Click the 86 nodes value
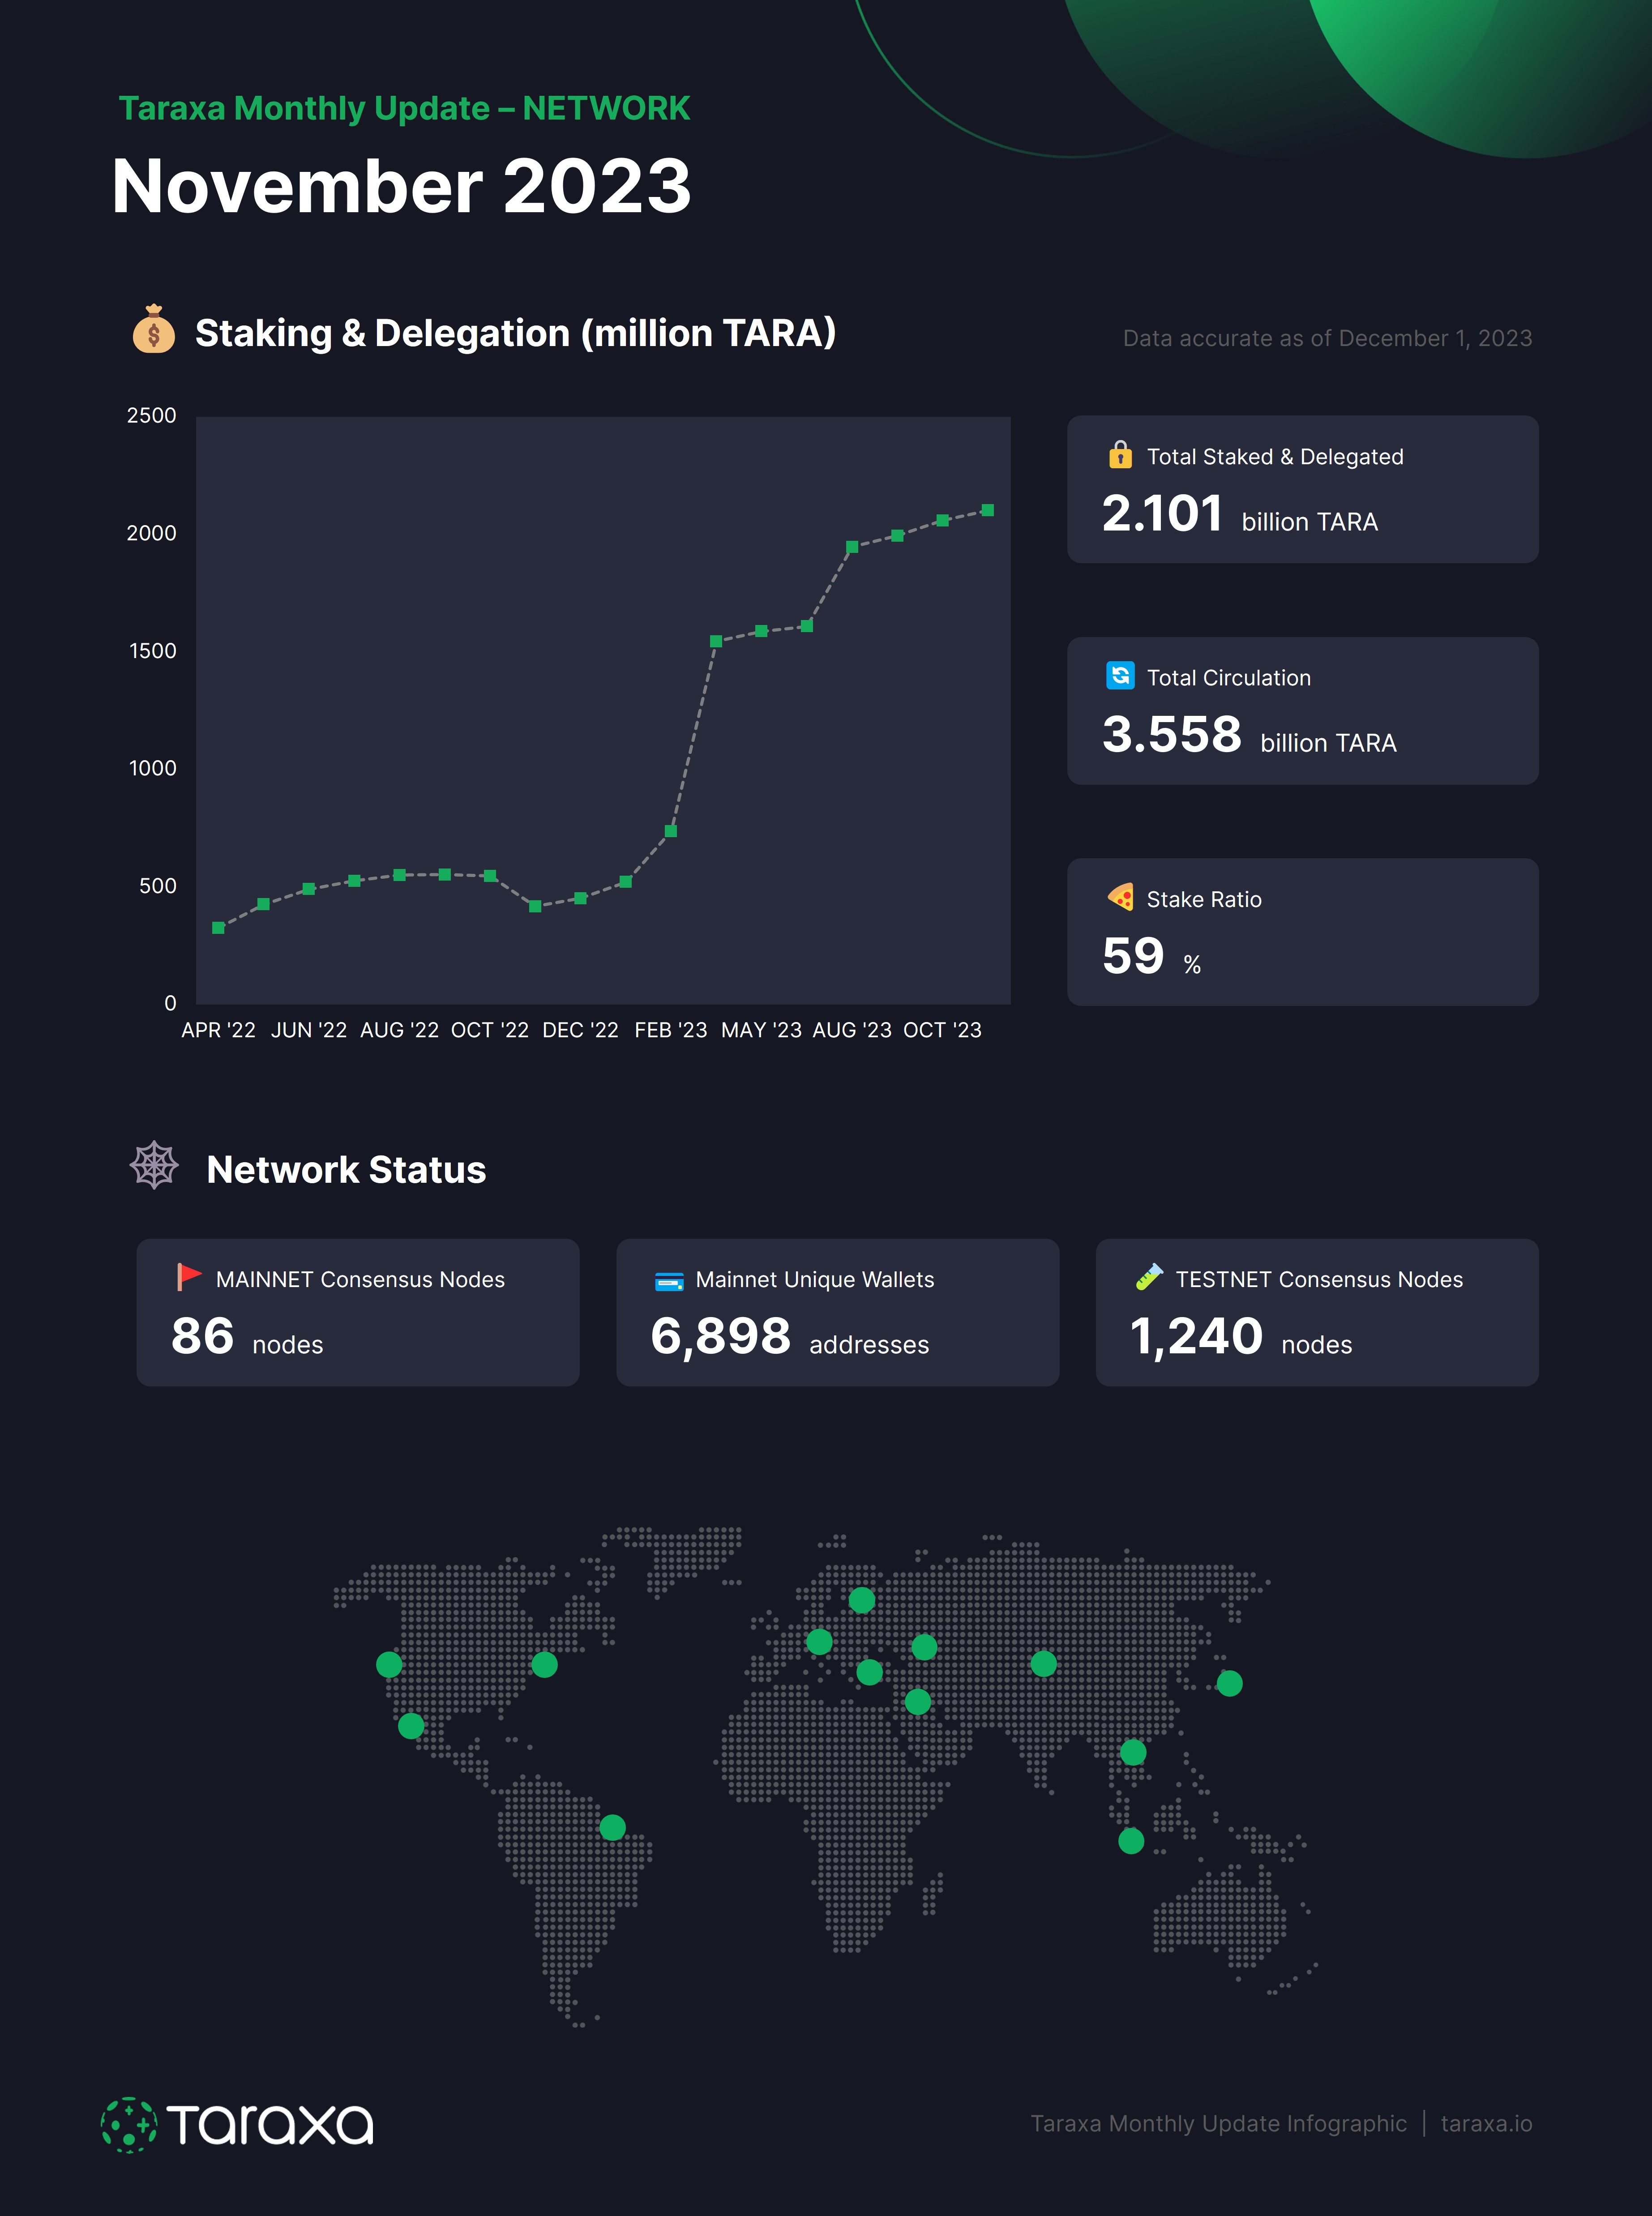Viewport: 1652px width, 2216px height. [x=247, y=1337]
